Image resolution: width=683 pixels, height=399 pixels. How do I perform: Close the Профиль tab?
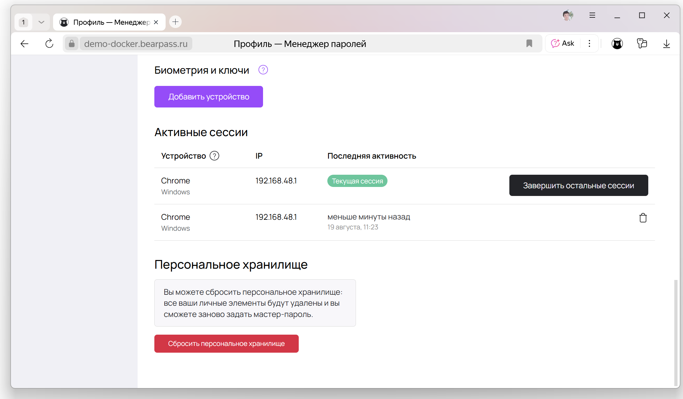pyautogui.click(x=156, y=22)
